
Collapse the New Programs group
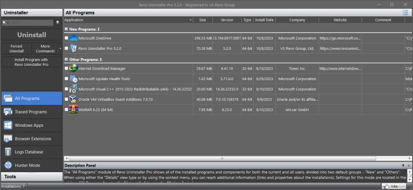click(x=67, y=29)
